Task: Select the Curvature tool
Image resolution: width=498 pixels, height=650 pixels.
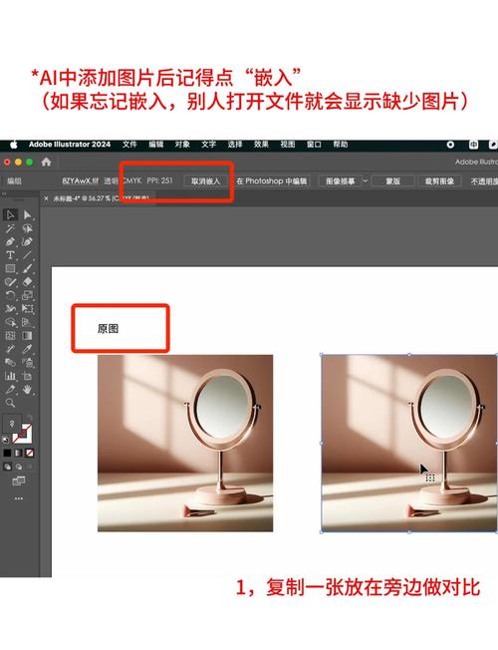Action: pos(27,241)
